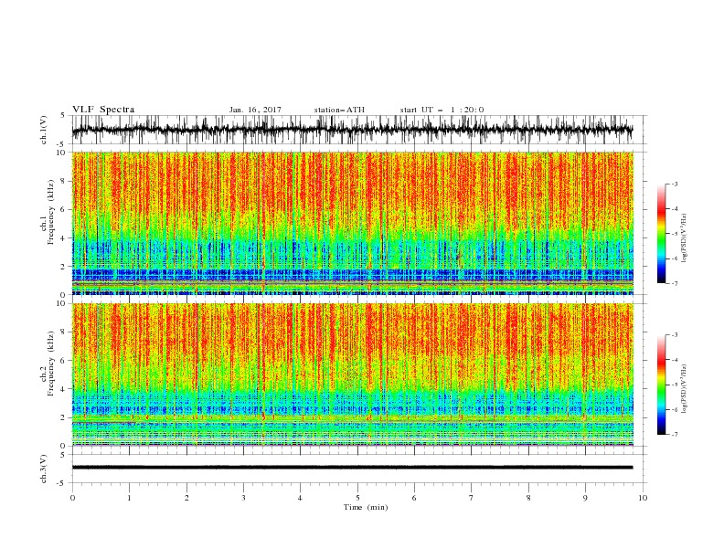Click the ch.1 waveform trace panel

coord(358,130)
